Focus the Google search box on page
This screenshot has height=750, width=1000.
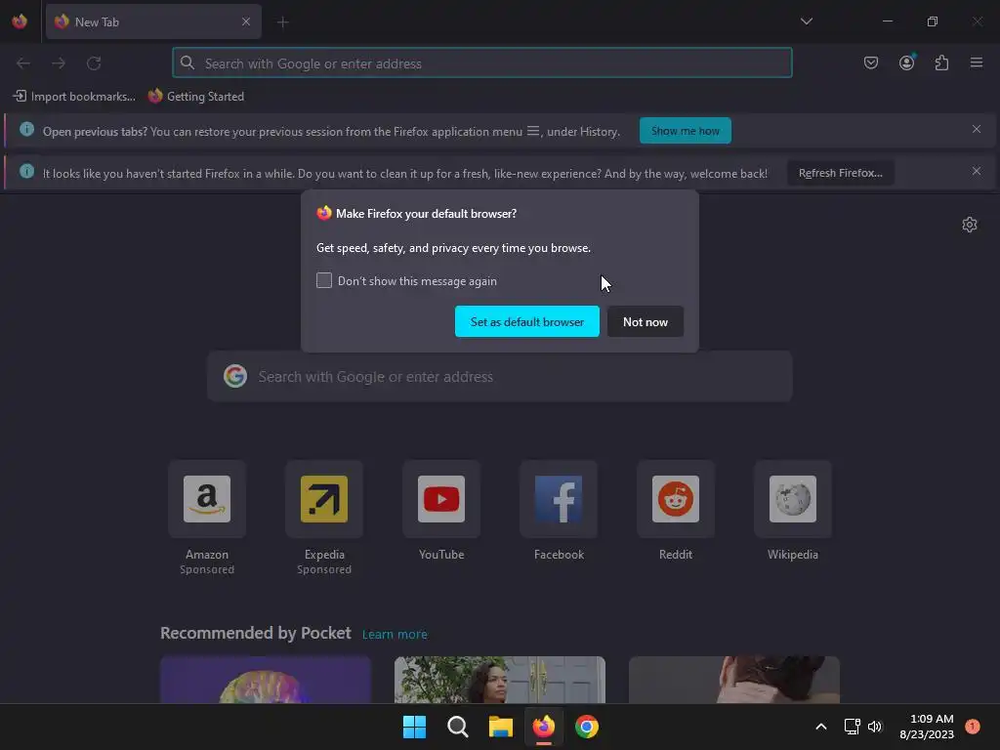click(499, 376)
